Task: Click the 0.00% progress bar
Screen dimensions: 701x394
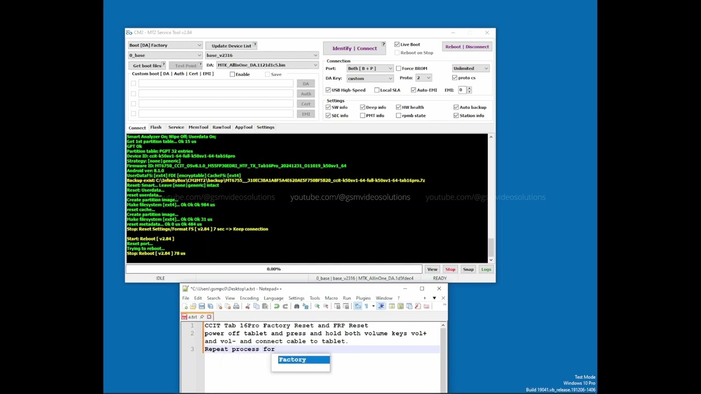Action: coord(274,269)
